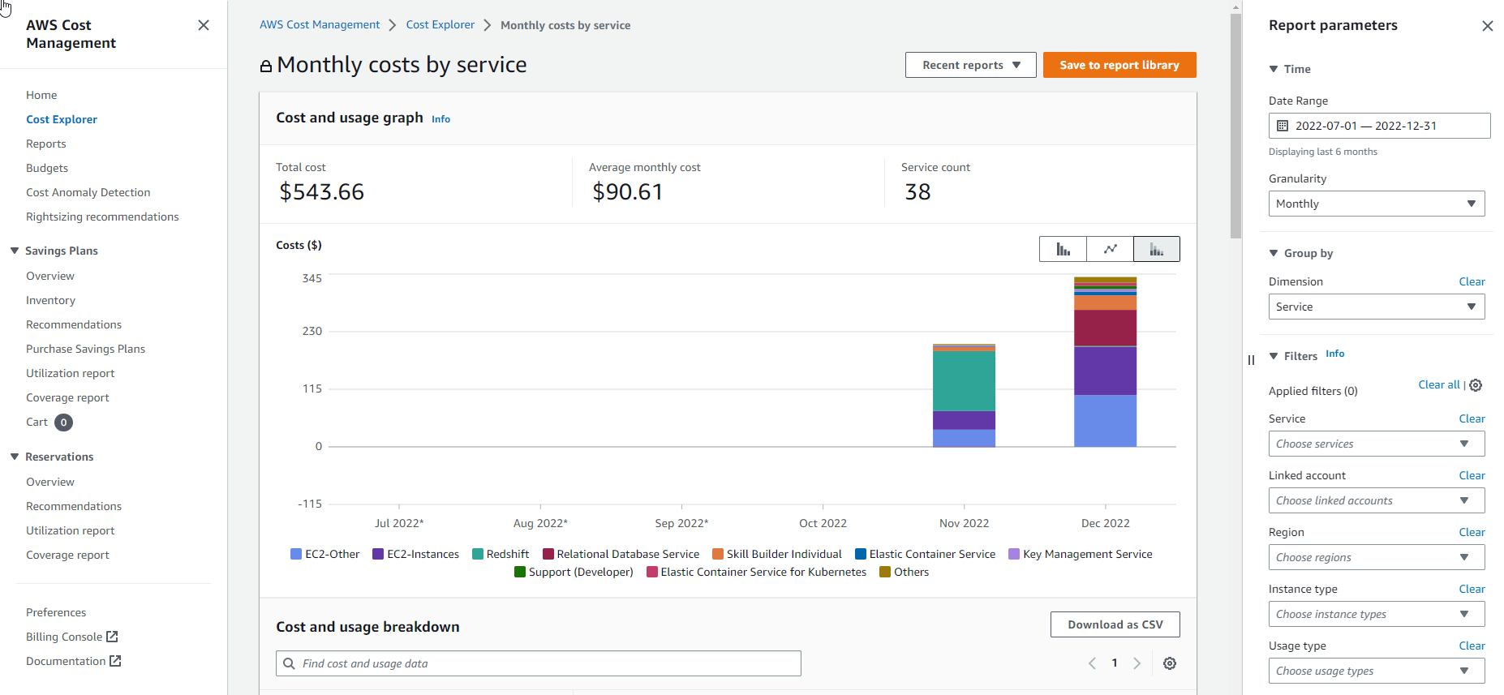Collapse the Time section

(x=1274, y=69)
